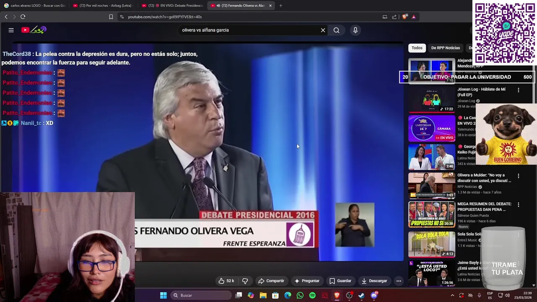Screen dimensions: 537x302
Task: Switch to 'carlos alvarez LOGO' Google tab
Action: pyautogui.click(x=35, y=5)
